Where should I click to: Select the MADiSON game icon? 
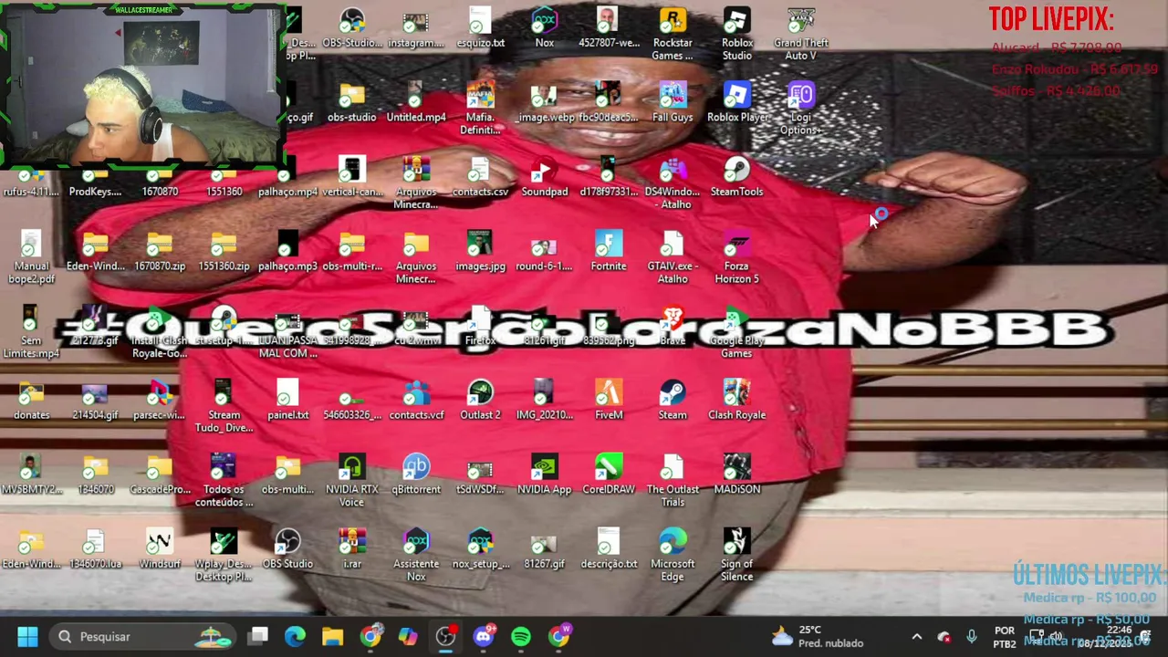pyautogui.click(x=737, y=475)
